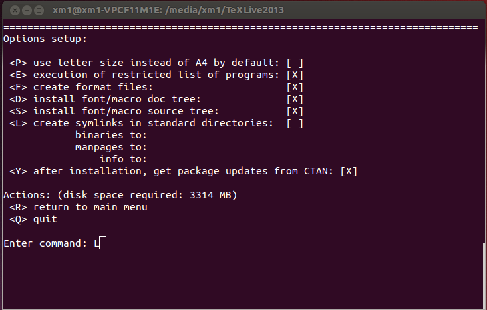Toggle the restricted programs execution checkbox
Viewport: 487px width, 310px height.
[x=295, y=75]
